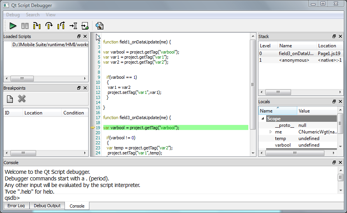Click the Run to New Script icon
347x213 pixels.
point(85,26)
